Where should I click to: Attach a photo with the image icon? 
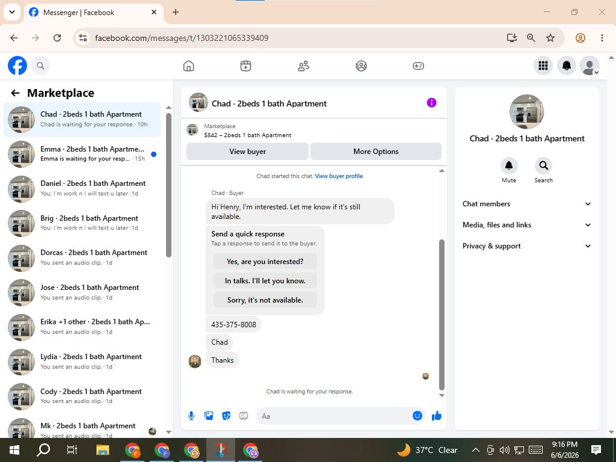[x=209, y=416]
